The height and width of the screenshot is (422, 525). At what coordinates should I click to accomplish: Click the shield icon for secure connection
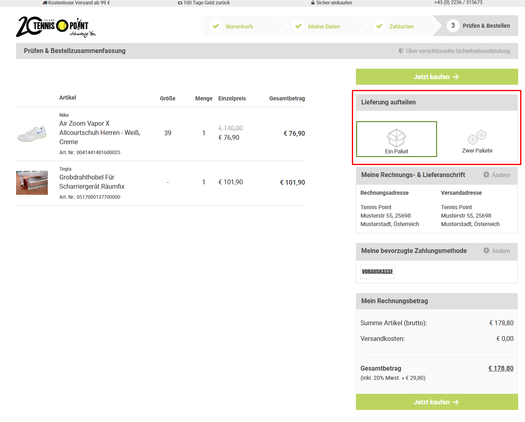[x=401, y=51]
